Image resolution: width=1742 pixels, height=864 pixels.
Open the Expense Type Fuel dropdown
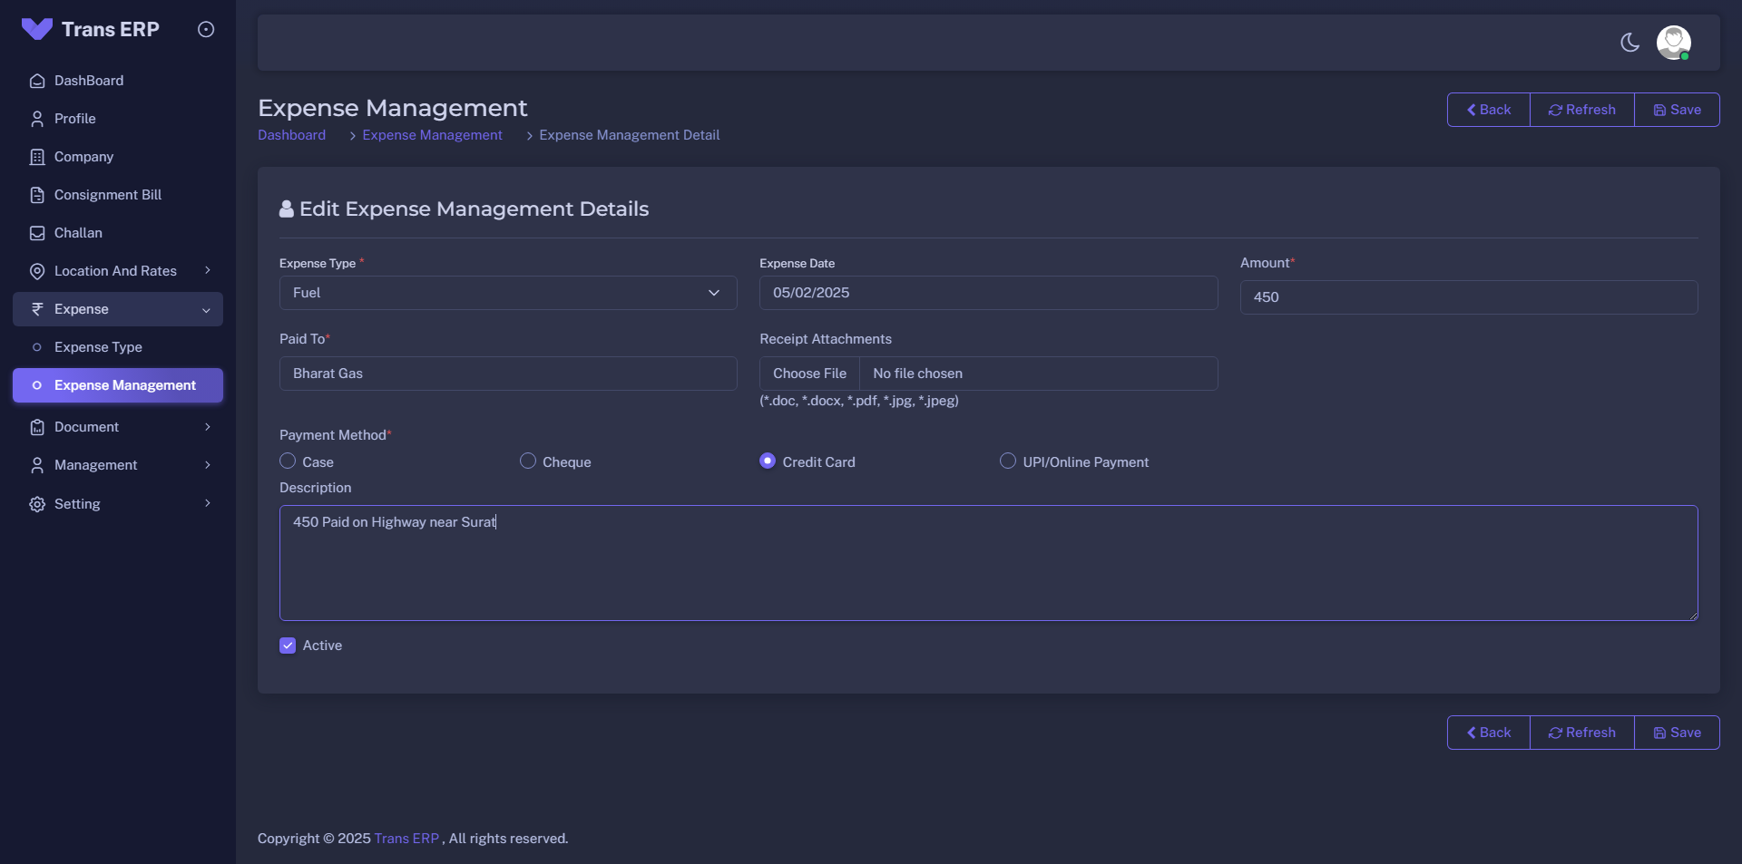point(508,293)
